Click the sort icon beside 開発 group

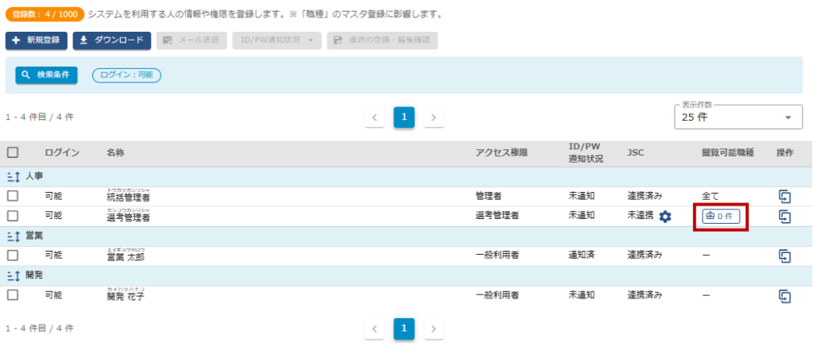[13, 275]
